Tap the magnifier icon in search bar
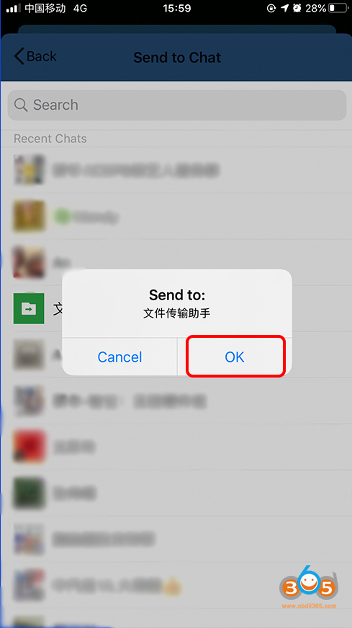This screenshot has height=628, width=352. tap(21, 105)
